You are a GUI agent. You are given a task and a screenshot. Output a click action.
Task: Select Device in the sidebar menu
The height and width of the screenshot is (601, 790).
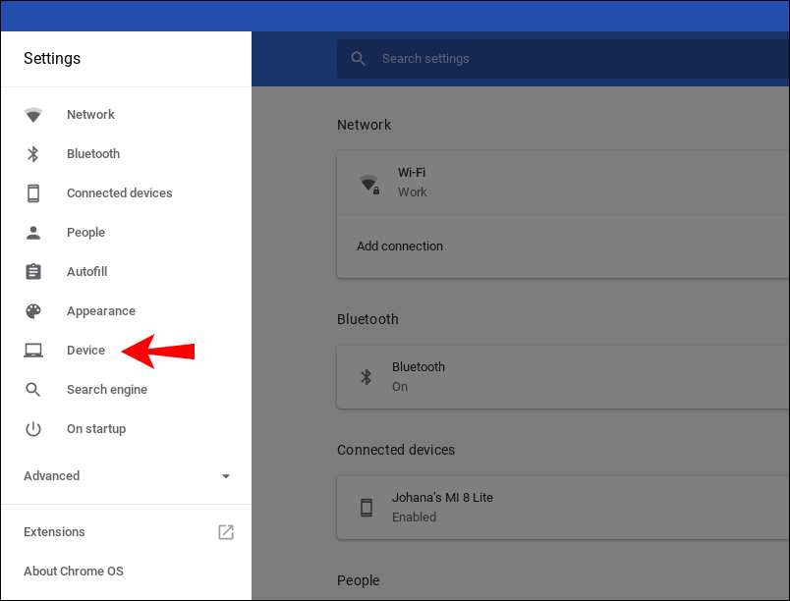85,351
